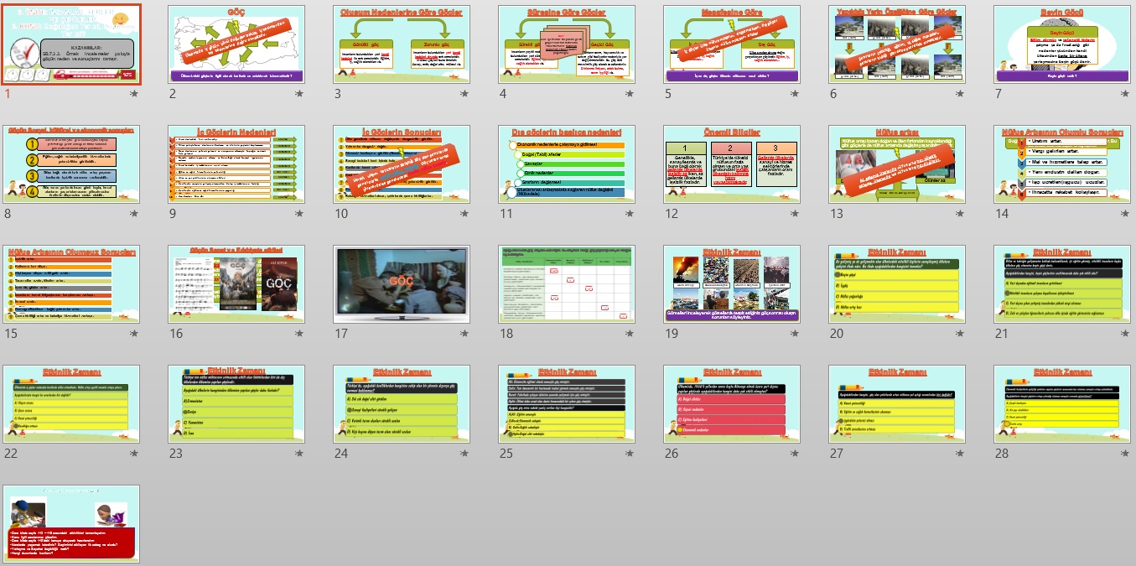The image size is (1136, 566).
Task: Select slide 2 titled GÖÇ with map
Action: pos(236,44)
